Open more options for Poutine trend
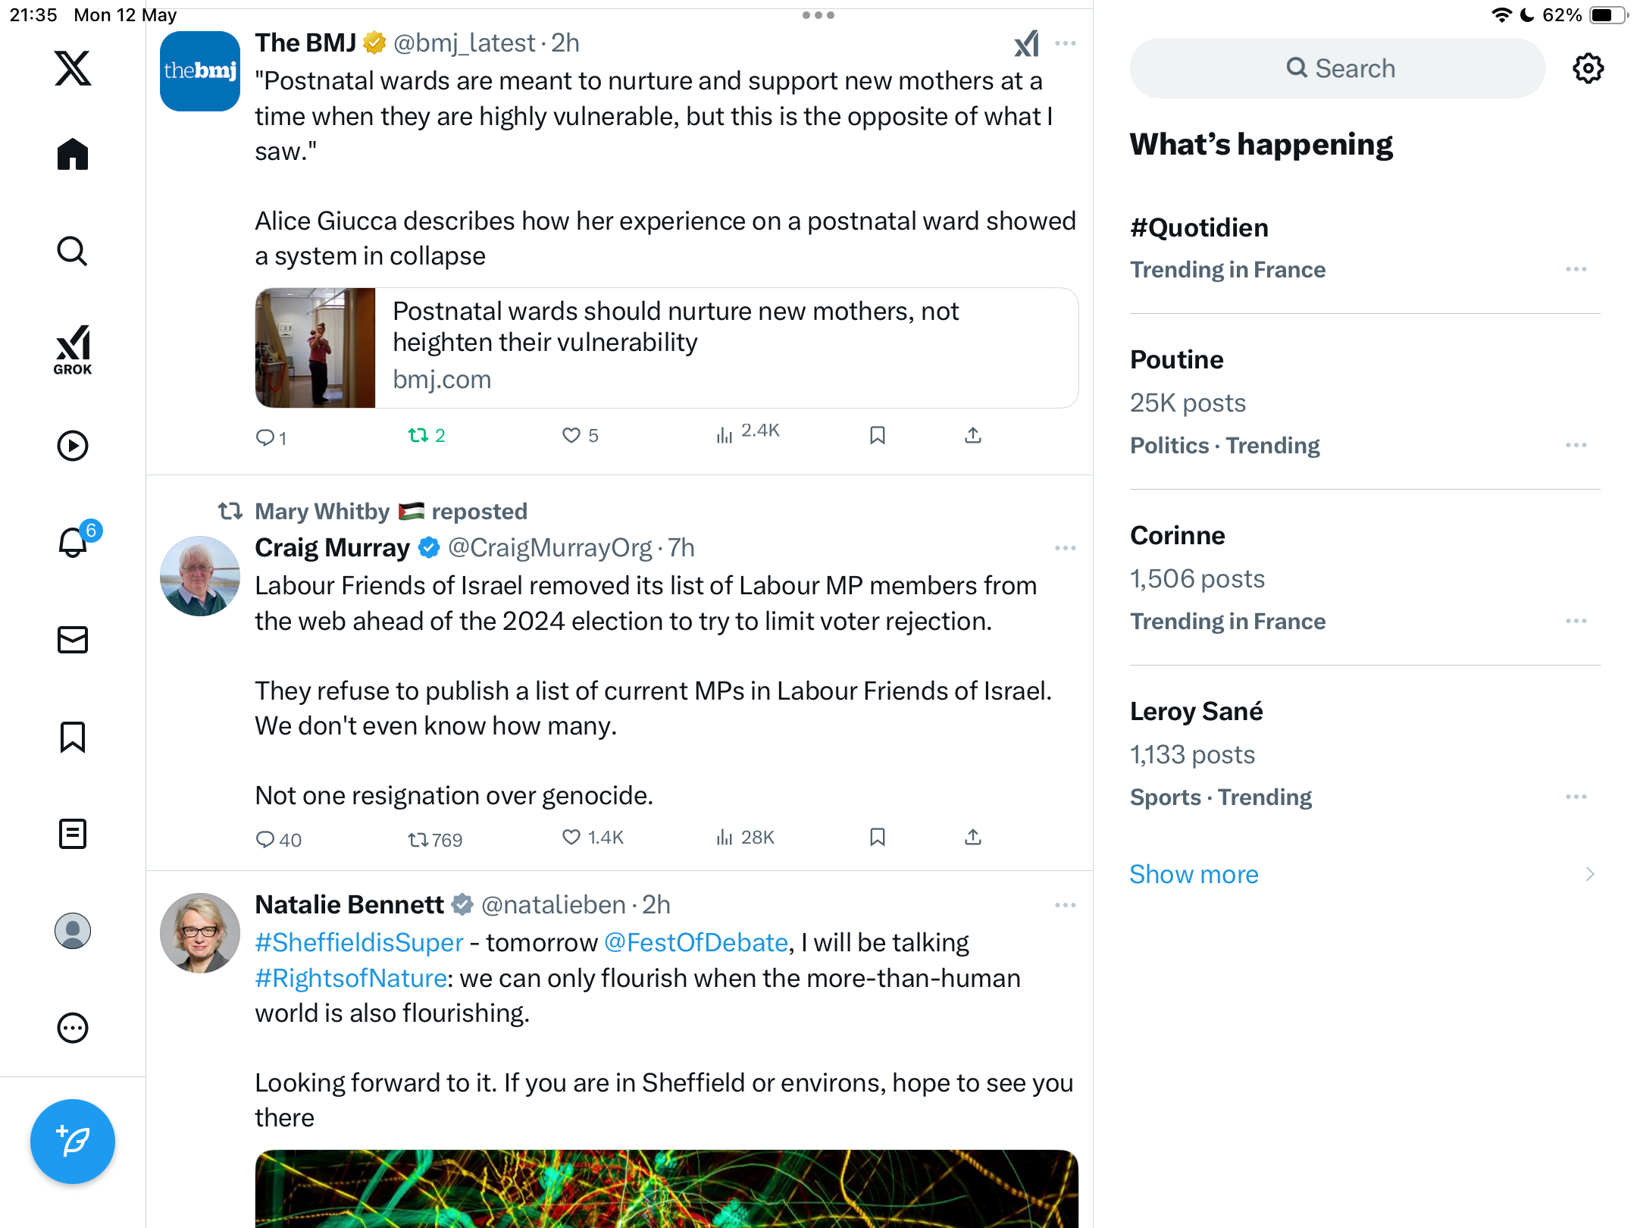This screenshot has width=1637, height=1228. 1576,446
